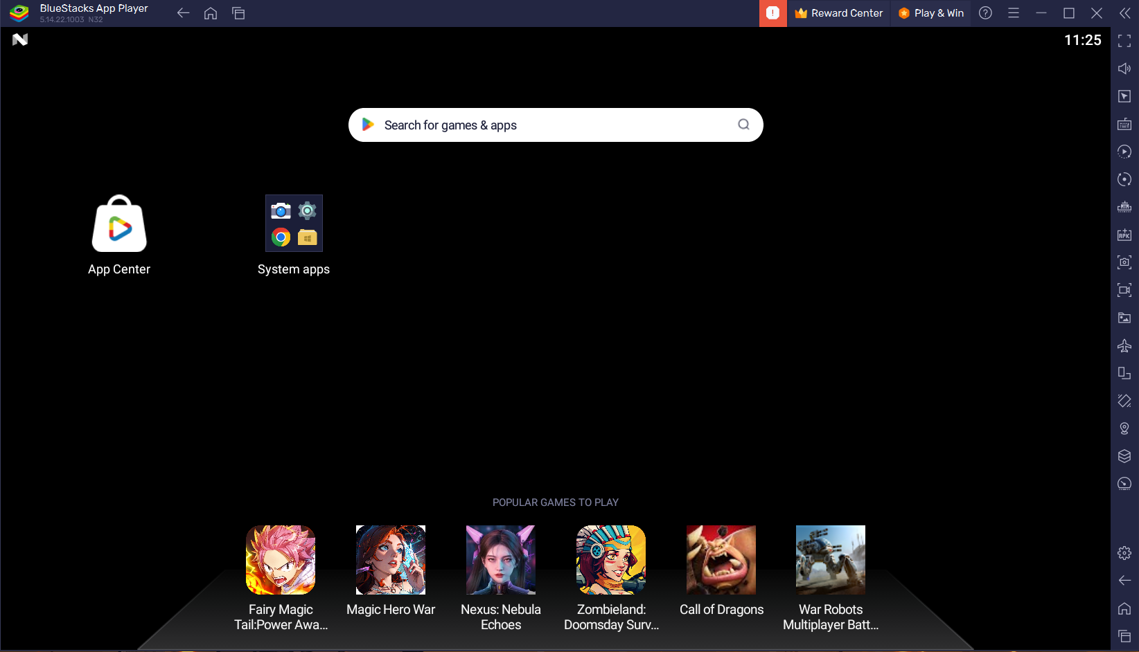1139x652 pixels.
Task: Open Play & Win
Action: coord(930,13)
